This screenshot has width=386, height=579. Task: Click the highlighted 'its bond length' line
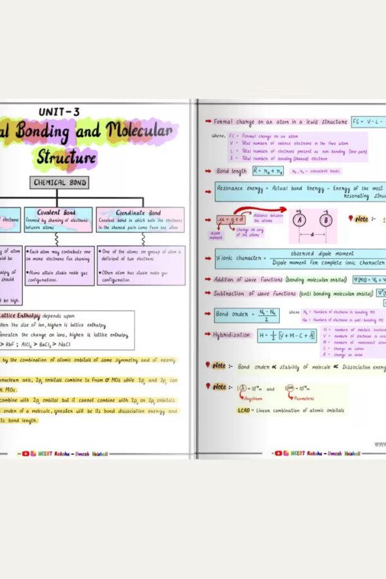tap(19, 420)
